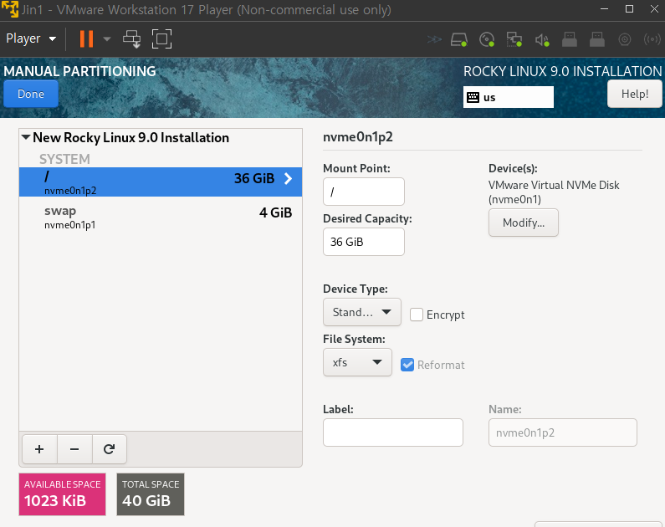Open the Modify... devices button
665x527 pixels.
coord(524,223)
